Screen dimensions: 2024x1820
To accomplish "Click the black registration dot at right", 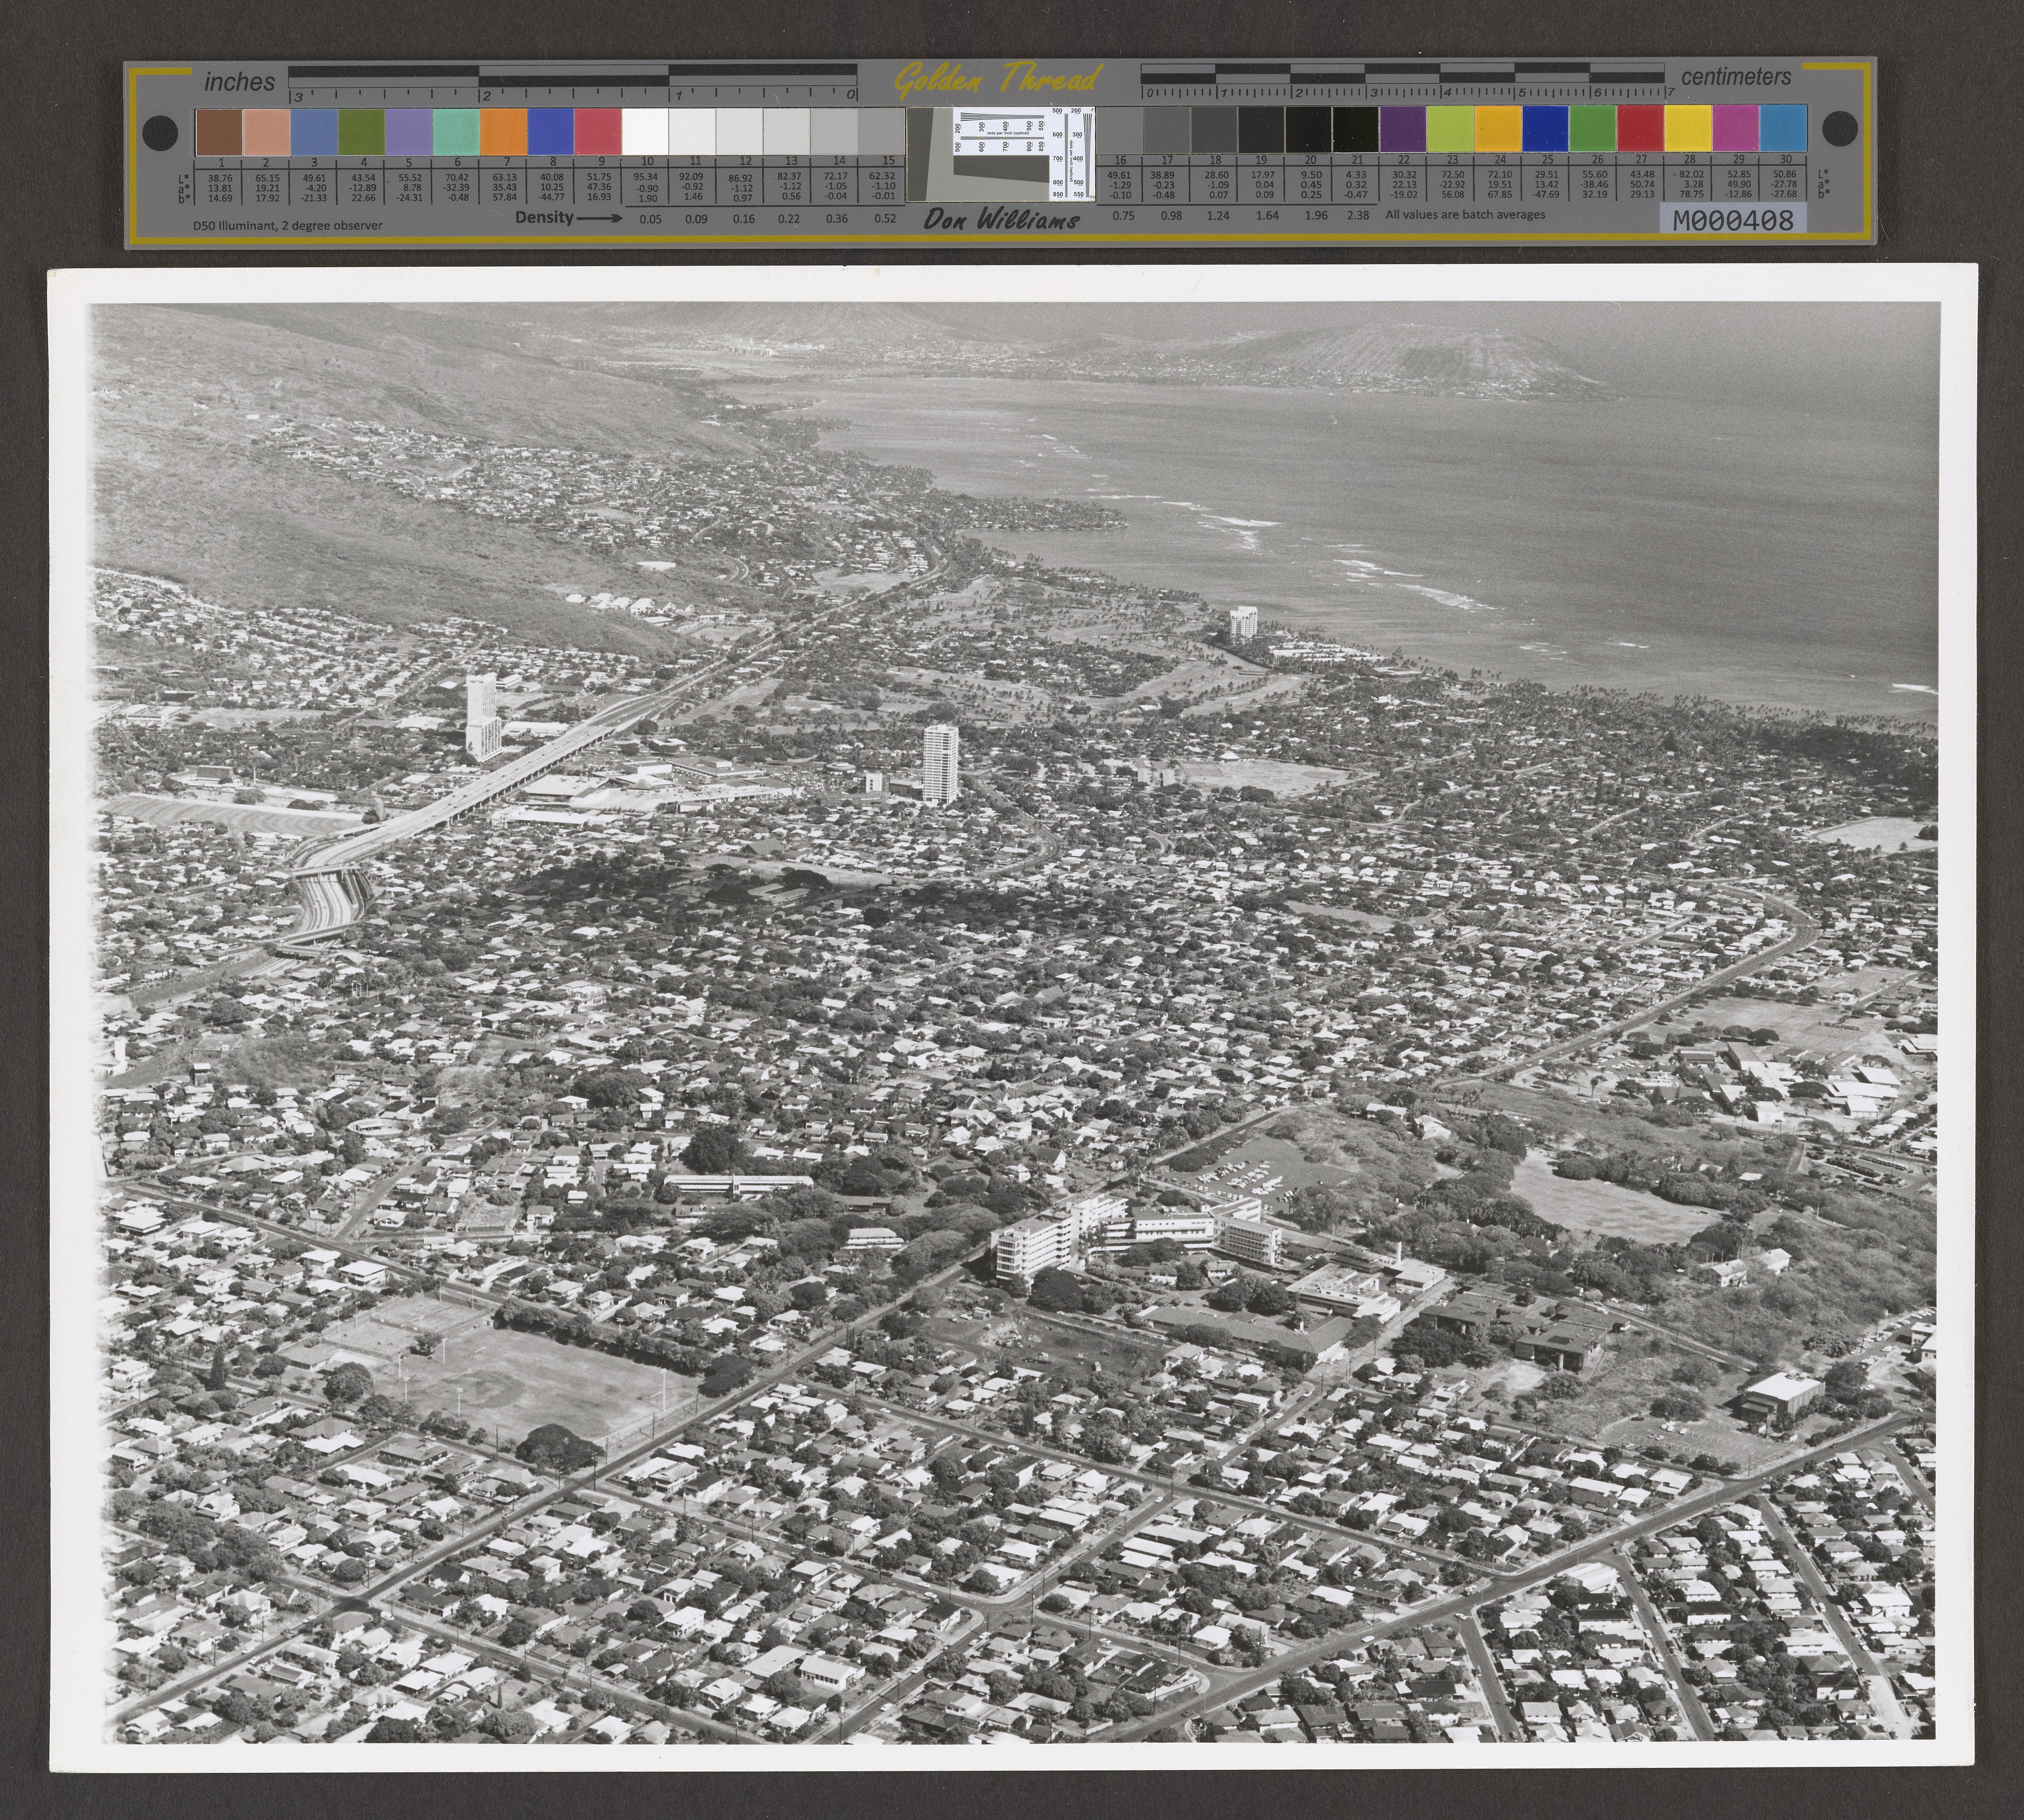I will click(1840, 128).
